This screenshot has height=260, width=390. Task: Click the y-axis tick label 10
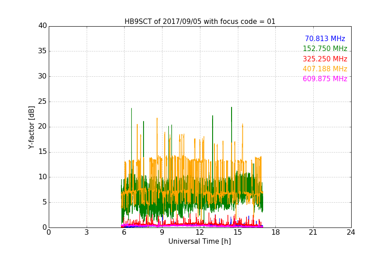click(x=42, y=177)
